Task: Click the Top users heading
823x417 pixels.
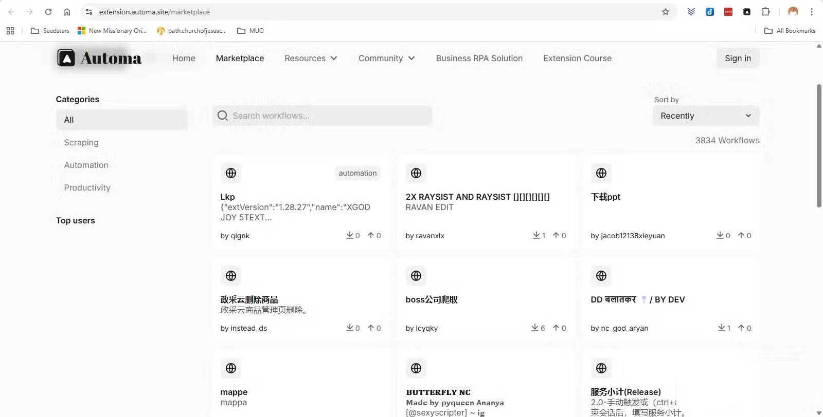Action: pos(76,220)
